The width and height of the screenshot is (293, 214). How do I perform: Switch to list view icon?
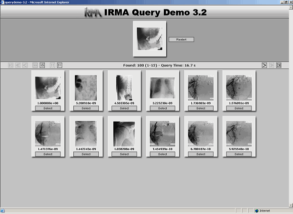[59, 65]
